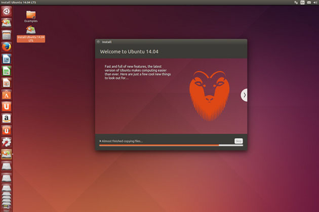Launch Ubuntu Software Center shopping bag icon
Image resolution: width=319 pixels, height=212 pixels.
[6, 95]
